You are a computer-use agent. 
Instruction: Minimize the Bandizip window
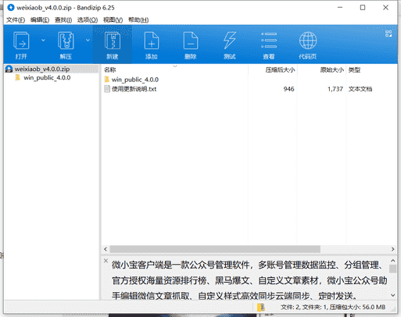(340, 8)
